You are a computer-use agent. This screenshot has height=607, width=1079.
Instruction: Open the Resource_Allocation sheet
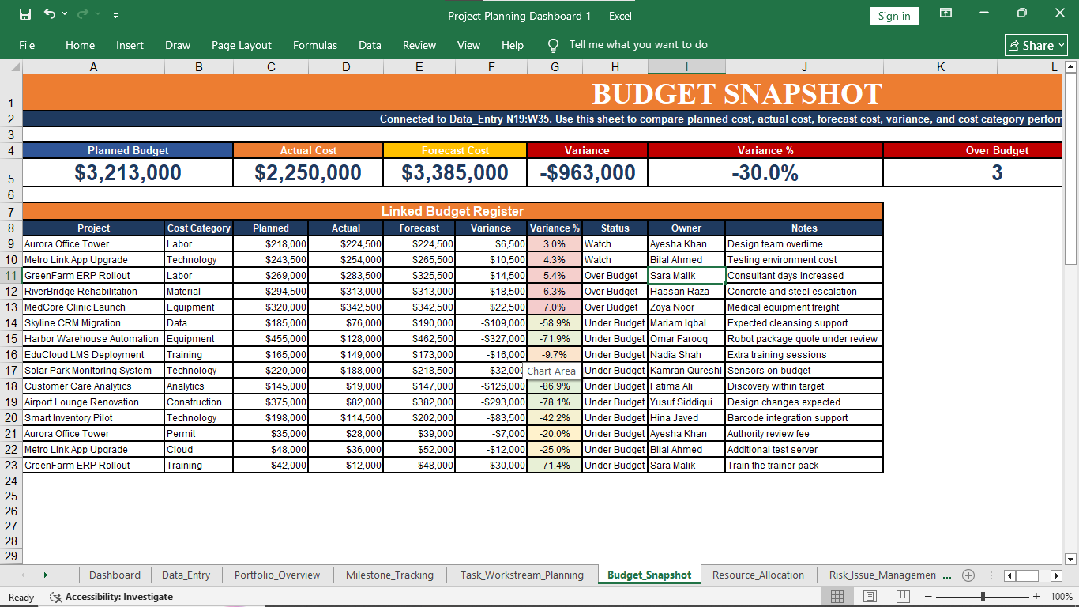click(758, 575)
